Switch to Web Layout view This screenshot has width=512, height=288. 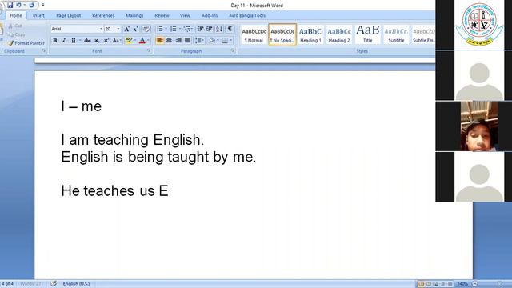[x=435, y=284]
